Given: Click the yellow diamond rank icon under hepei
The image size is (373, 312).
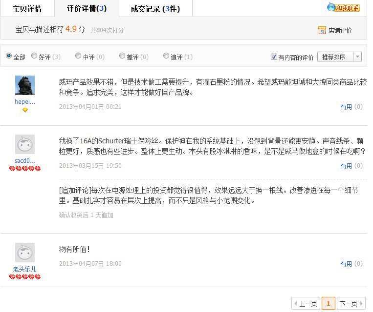Looking at the screenshot, I should pyautogui.click(x=25, y=110).
